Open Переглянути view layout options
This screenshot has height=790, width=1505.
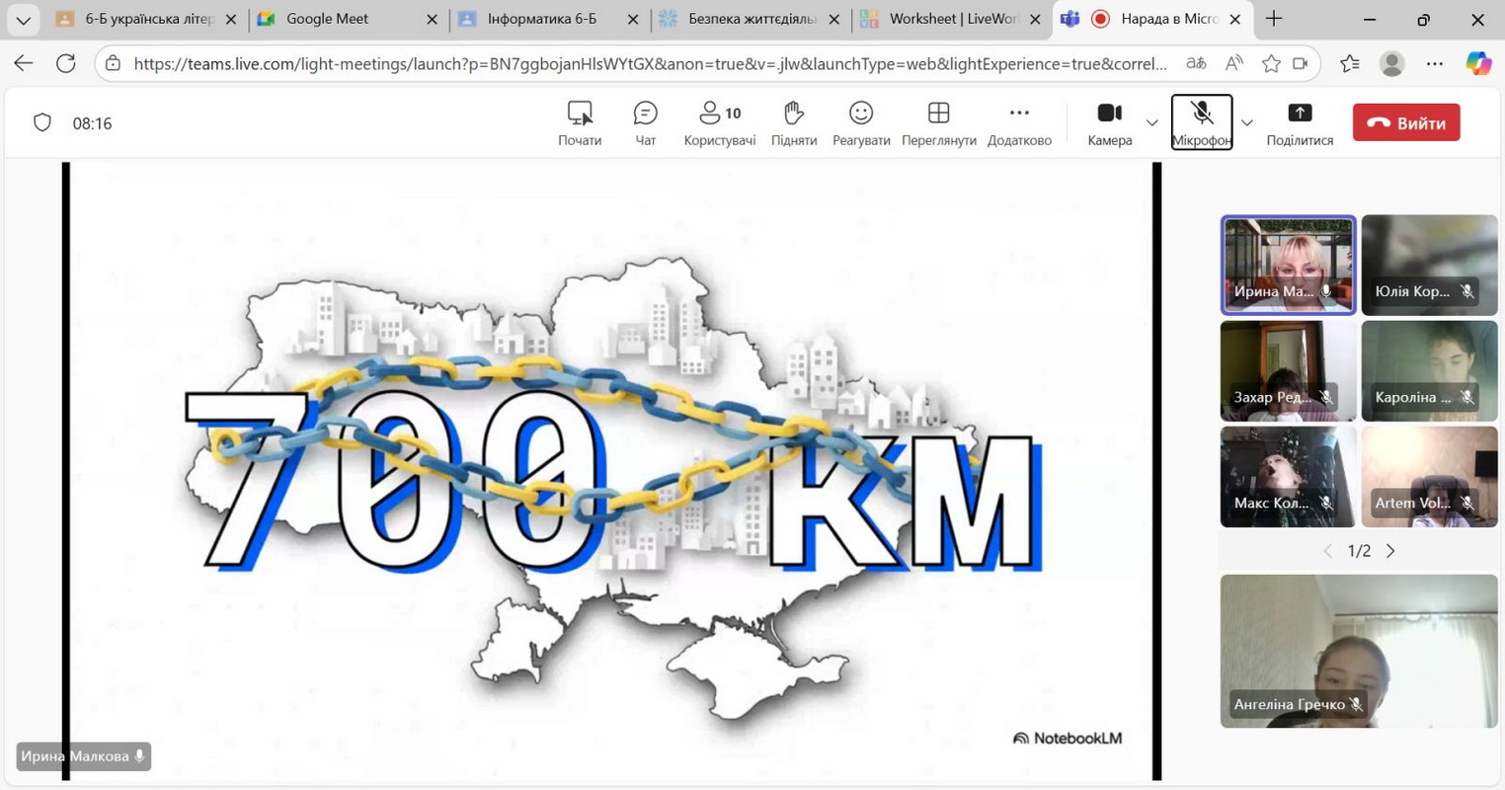point(938,123)
